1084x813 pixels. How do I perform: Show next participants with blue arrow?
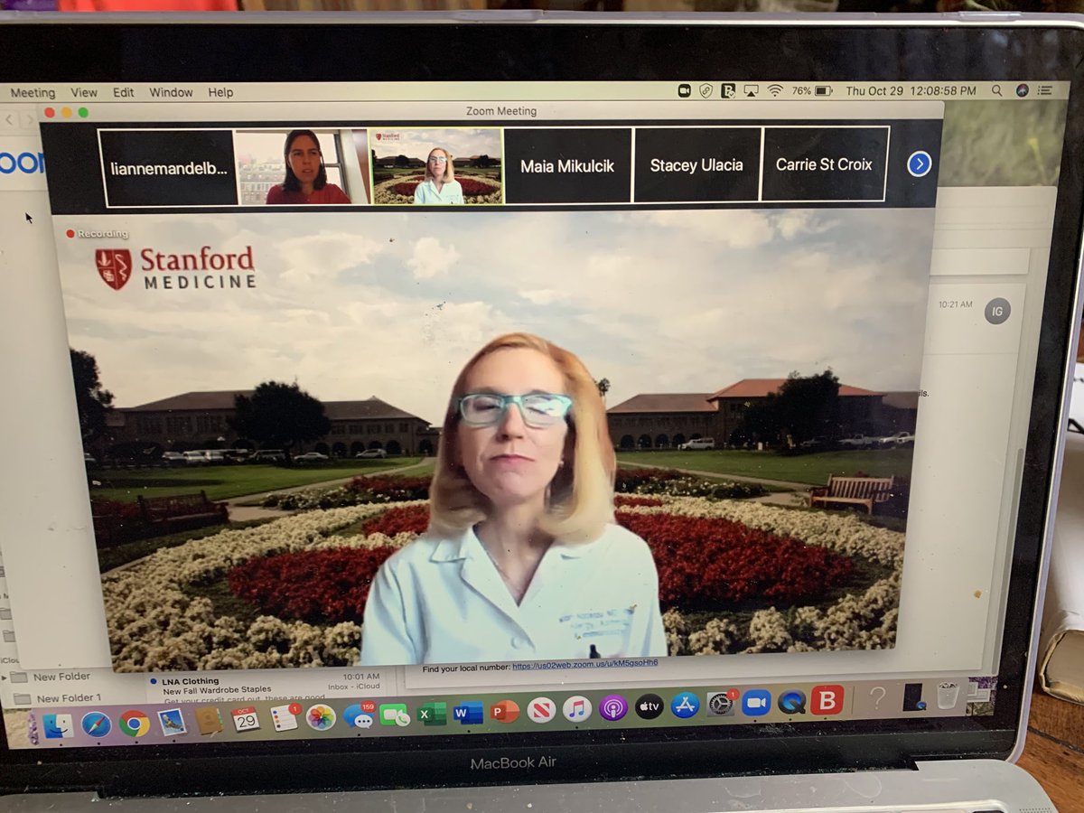[x=919, y=164]
